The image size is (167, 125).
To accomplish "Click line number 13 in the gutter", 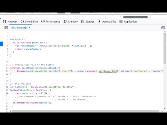I will click(x=7, y=71).
